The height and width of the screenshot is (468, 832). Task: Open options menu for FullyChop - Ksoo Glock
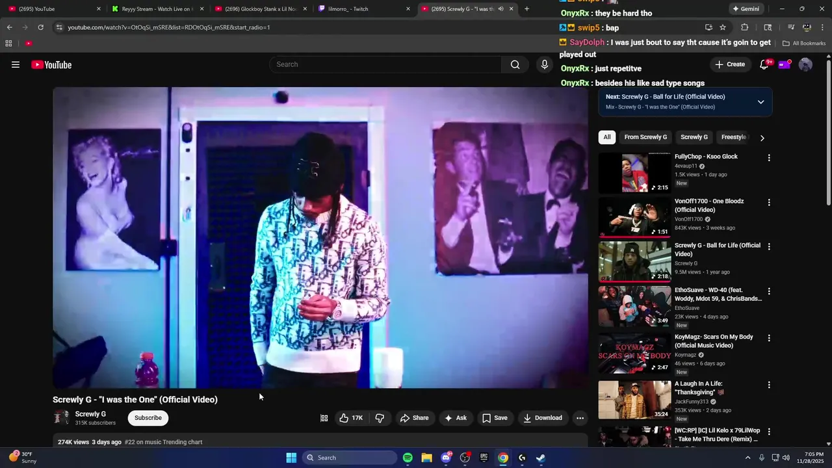pyautogui.click(x=769, y=158)
